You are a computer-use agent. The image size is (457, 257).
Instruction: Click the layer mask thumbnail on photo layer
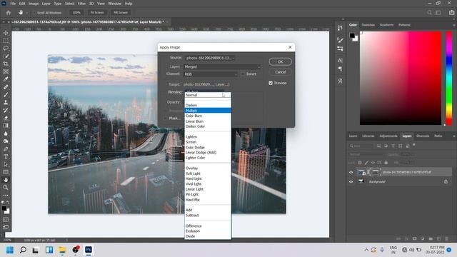(x=376, y=172)
